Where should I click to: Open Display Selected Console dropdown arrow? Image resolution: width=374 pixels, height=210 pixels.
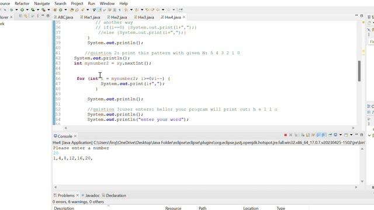[341, 135]
